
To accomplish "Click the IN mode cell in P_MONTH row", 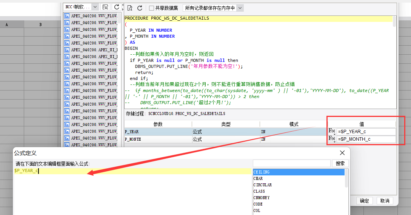I will 294,139.
